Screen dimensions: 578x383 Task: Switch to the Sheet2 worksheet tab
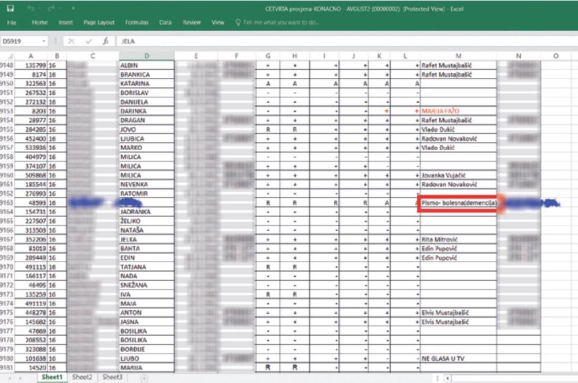(x=82, y=377)
